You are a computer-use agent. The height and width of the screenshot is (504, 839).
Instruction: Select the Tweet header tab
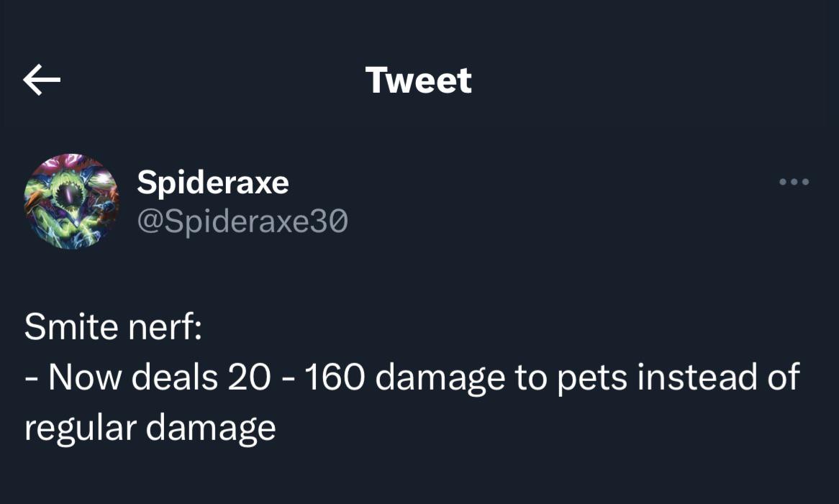tap(419, 79)
